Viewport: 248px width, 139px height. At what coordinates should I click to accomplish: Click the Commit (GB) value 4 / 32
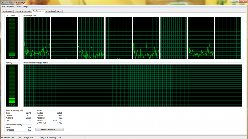(x=60, y=123)
